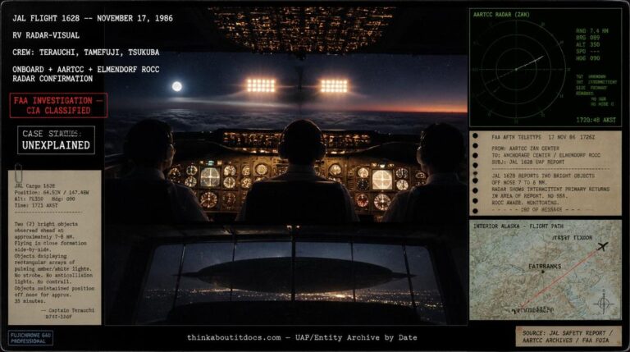This screenshot has height=352, width=630.
Task: Click the 'RADAR CONFIRMATION' text
Action: coord(52,79)
